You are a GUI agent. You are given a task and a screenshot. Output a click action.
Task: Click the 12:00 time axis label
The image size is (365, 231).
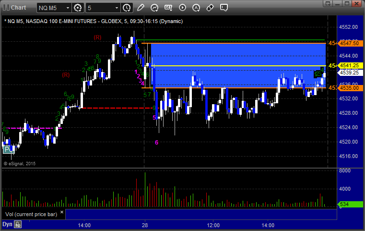pyautogui.click(x=213, y=225)
